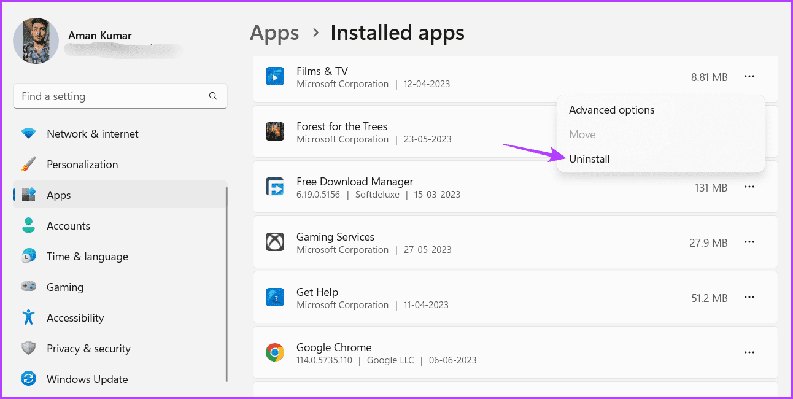The image size is (793, 399).
Task: Choose Advanced options in the context menu
Action: coord(660,110)
